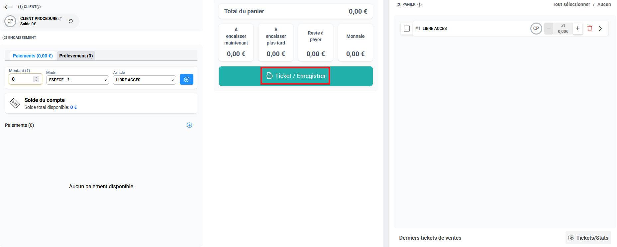Decrease LIBRE ACCES quantity with minus

[549, 29]
